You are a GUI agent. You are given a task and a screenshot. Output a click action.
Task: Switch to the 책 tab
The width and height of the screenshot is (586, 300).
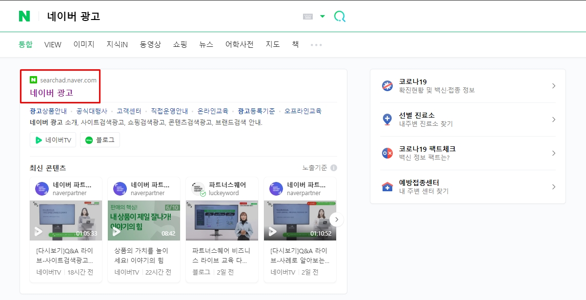295,44
